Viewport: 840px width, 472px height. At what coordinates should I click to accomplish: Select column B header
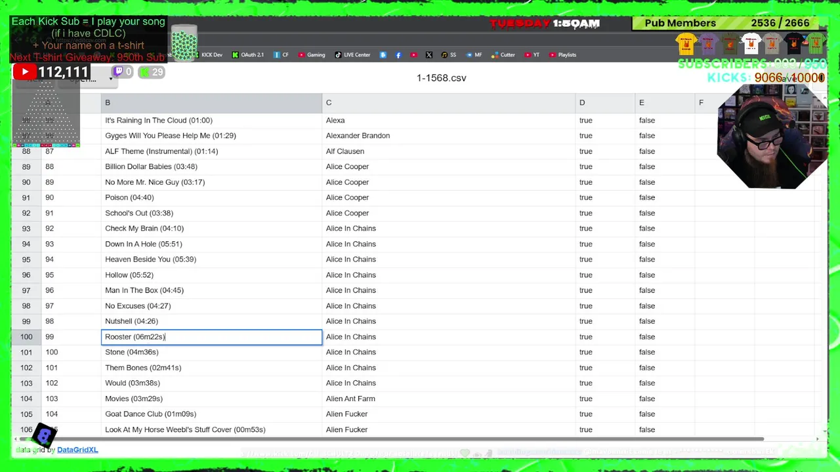tap(211, 103)
